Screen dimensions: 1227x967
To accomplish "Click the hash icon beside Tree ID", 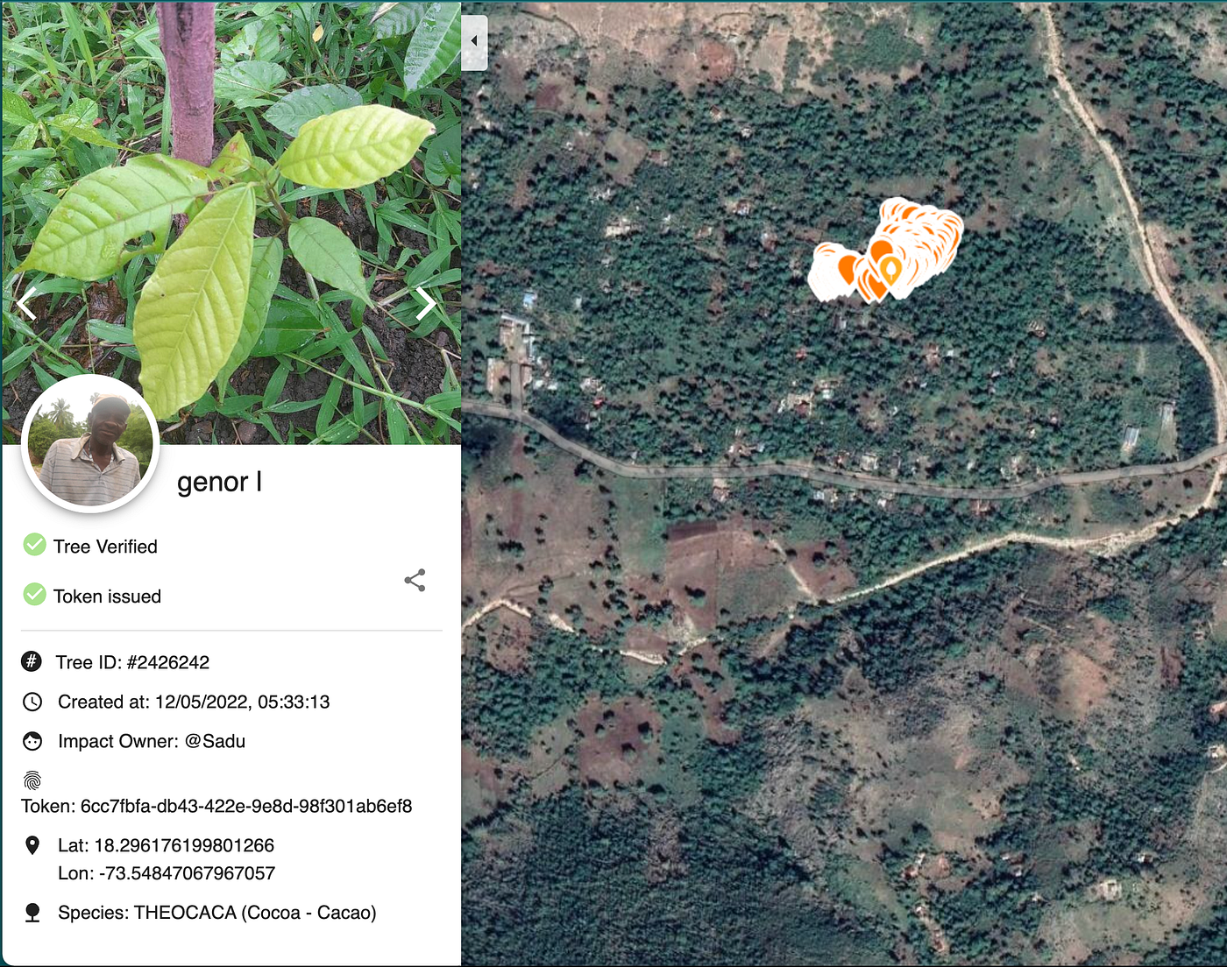I will click(x=32, y=661).
